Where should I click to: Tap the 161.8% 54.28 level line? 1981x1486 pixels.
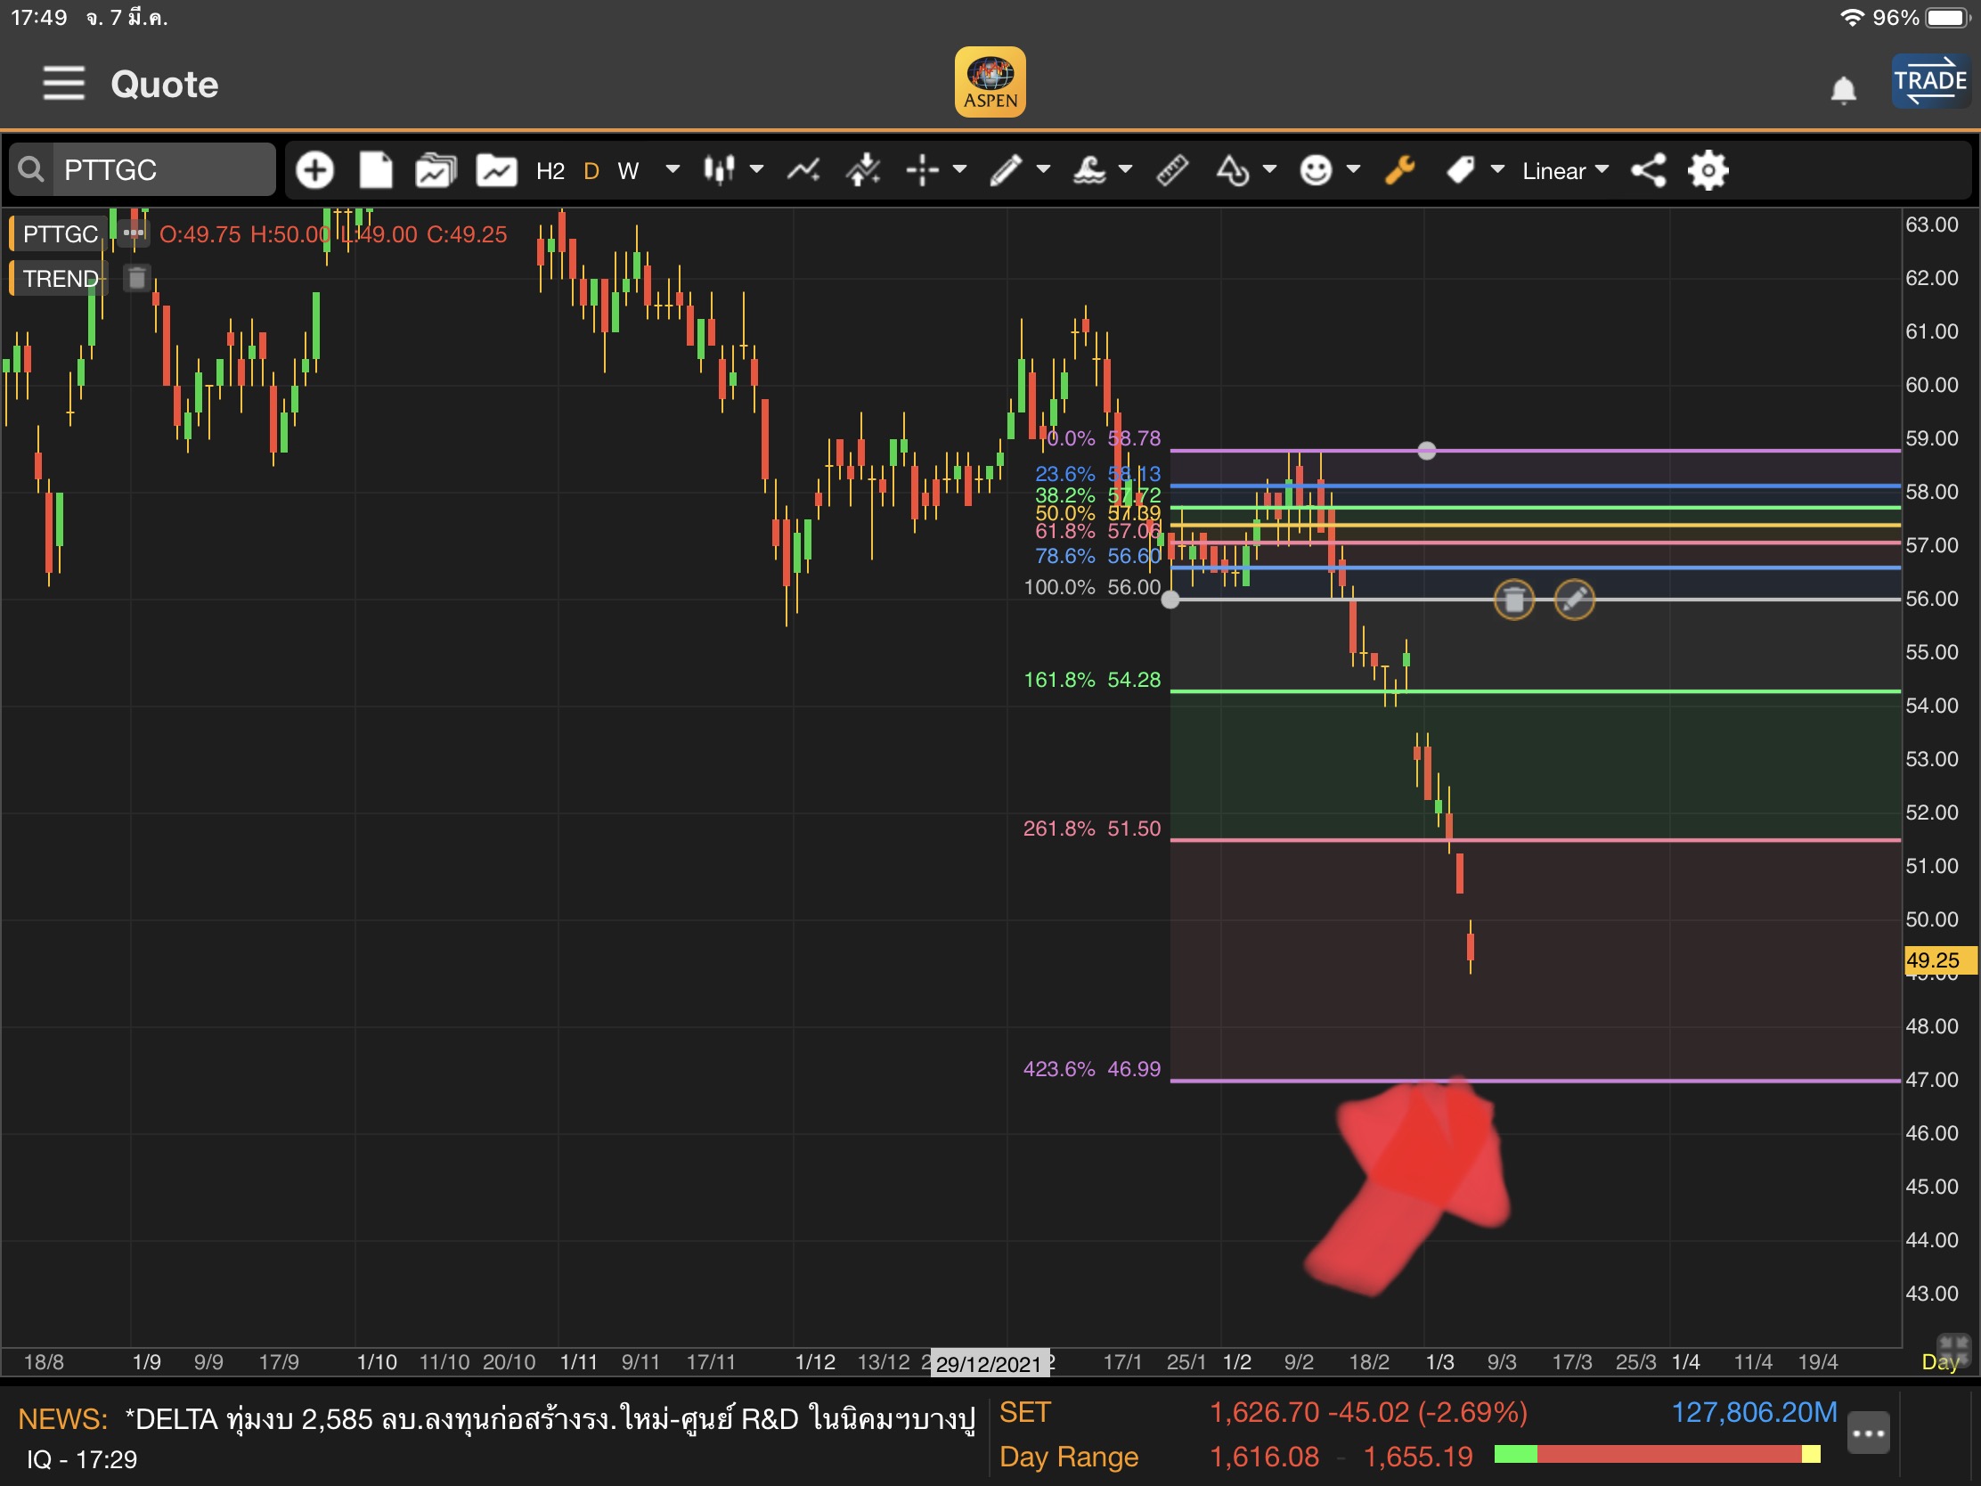click(x=1534, y=691)
